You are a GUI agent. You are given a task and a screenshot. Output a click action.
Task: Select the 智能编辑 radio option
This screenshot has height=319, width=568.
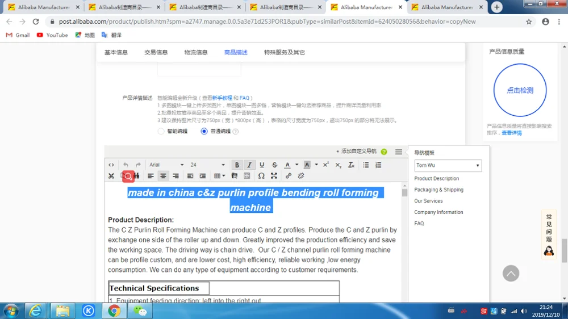161,131
